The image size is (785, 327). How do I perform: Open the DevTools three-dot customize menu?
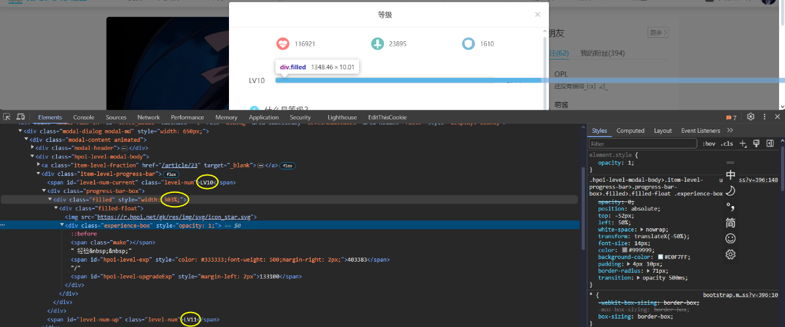763,117
